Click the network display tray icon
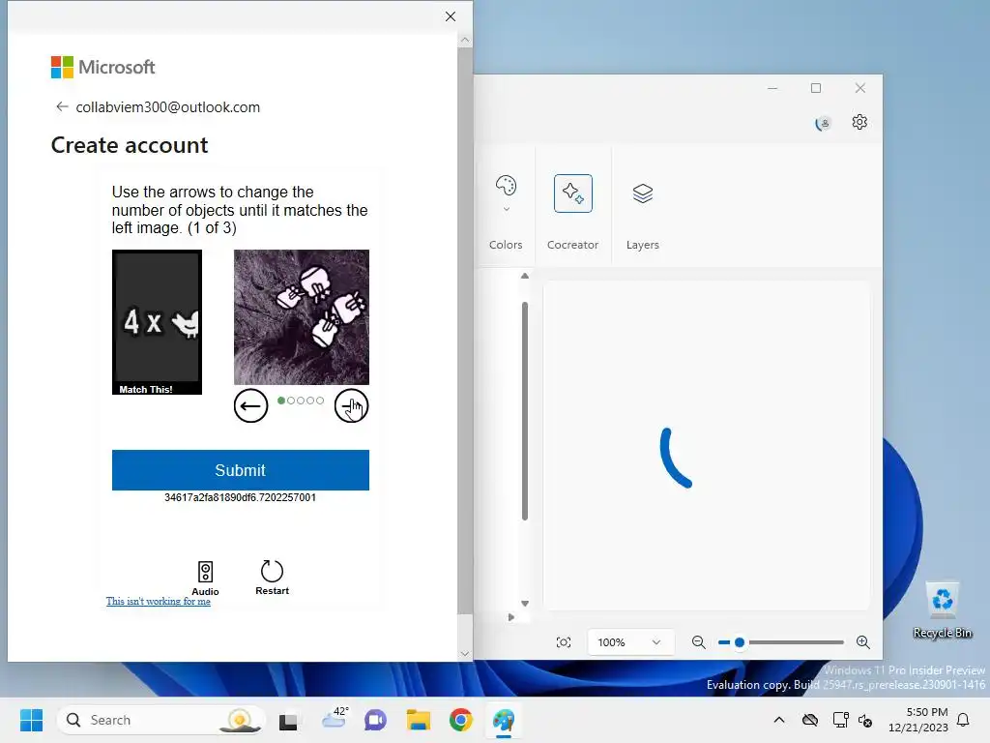 coord(840,720)
